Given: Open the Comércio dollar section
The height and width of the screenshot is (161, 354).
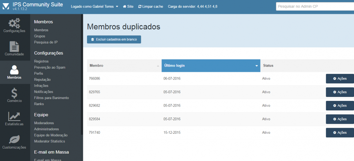Looking at the screenshot, I should tap(15, 95).
